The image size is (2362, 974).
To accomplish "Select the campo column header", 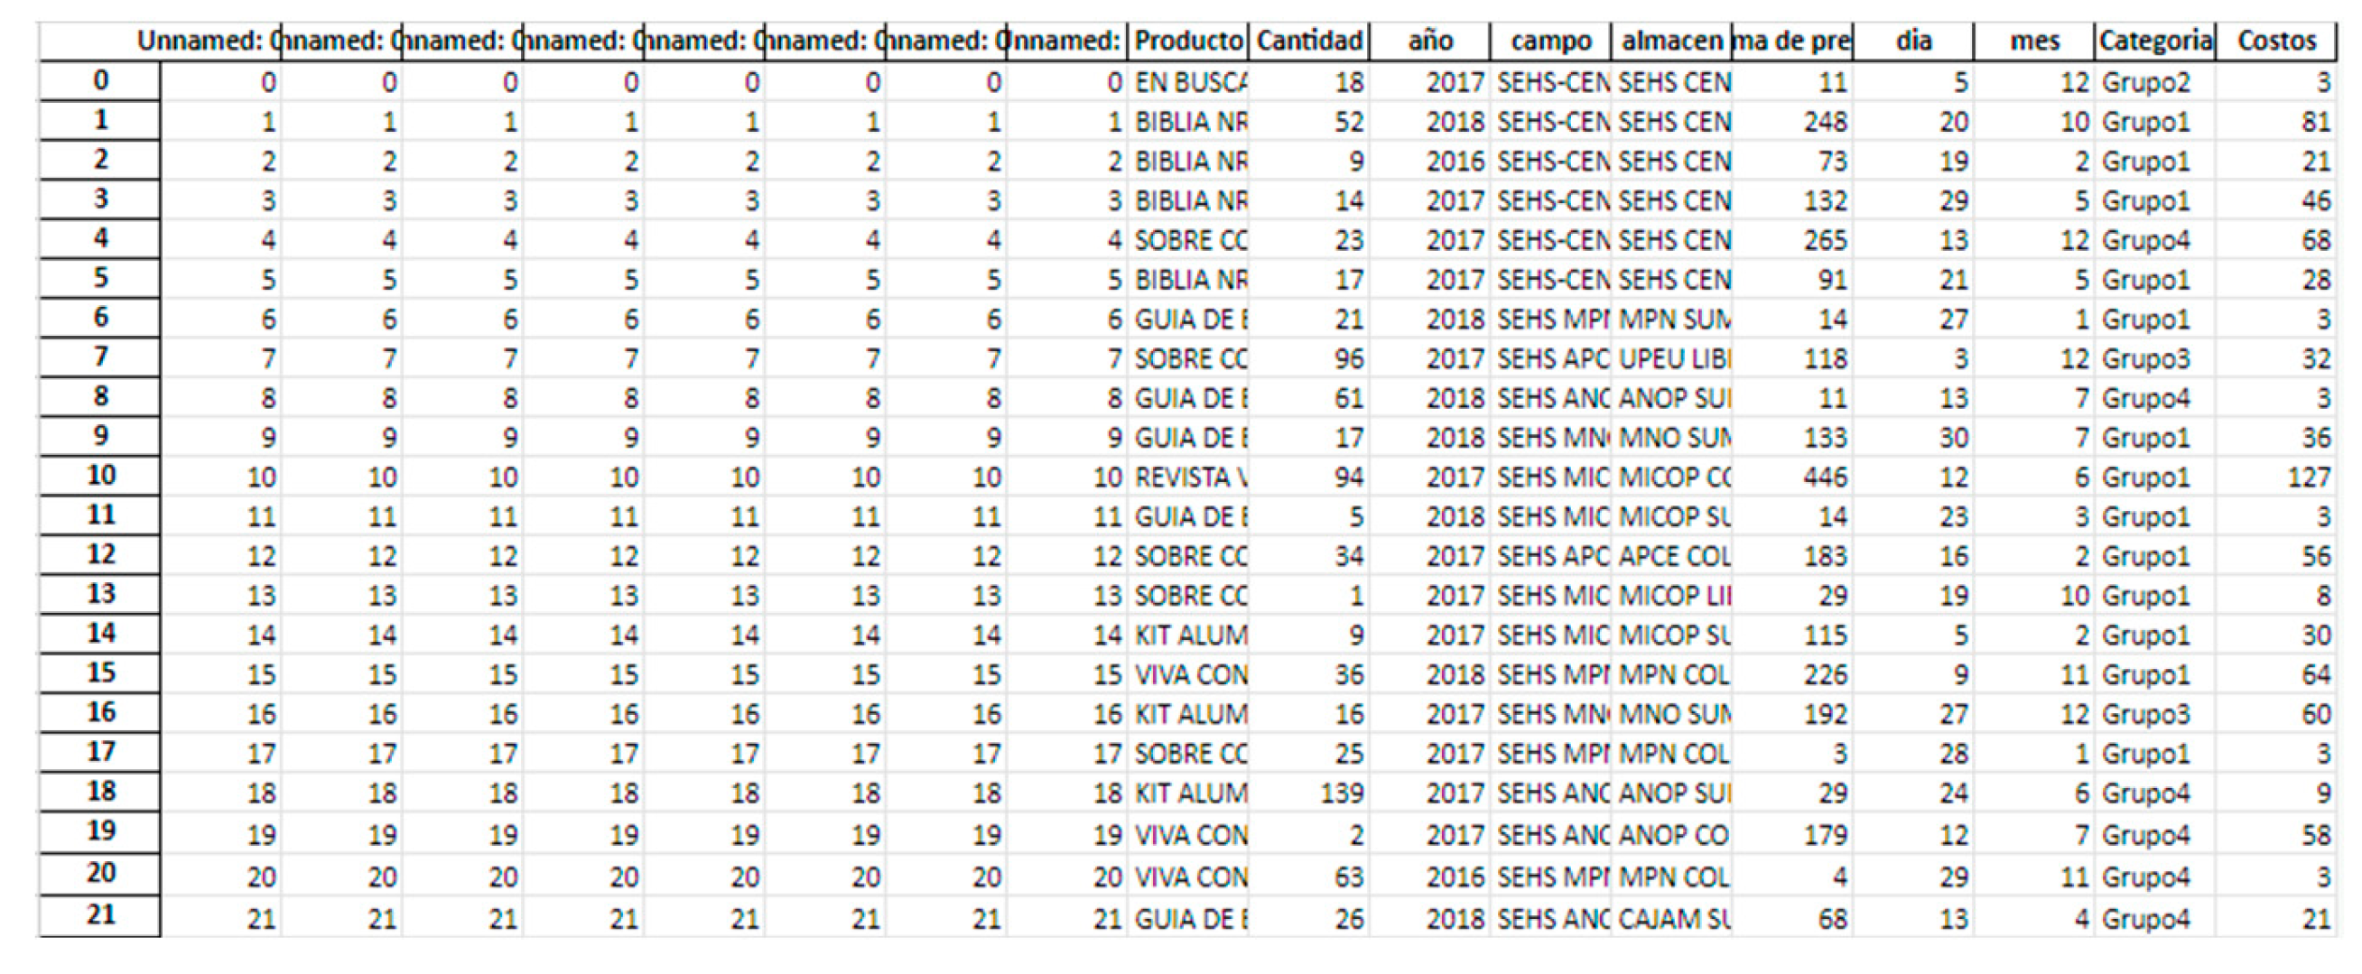I will pos(1550,42).
